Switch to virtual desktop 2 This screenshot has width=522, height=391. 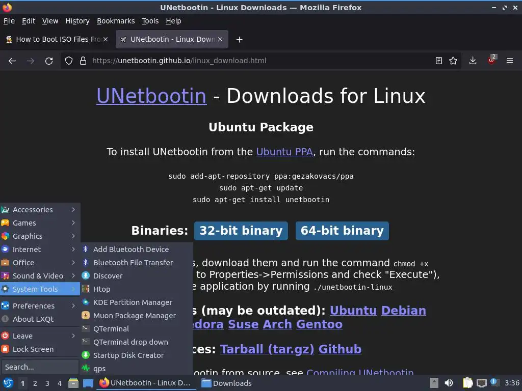(x=35, y=383)
